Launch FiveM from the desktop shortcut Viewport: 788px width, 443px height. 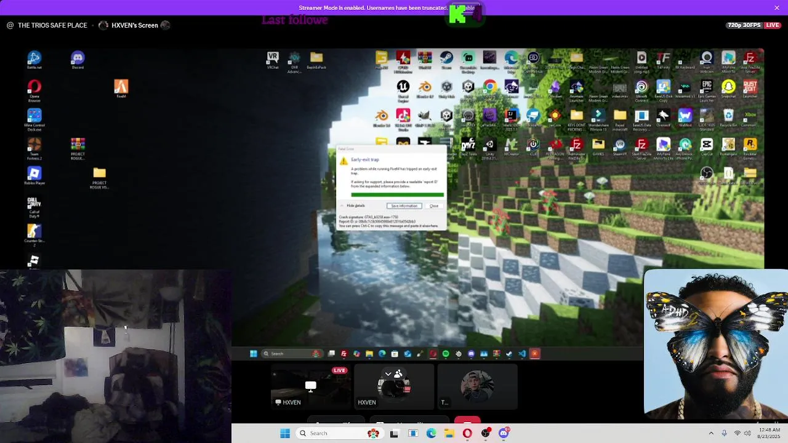[x=121, y=89]
